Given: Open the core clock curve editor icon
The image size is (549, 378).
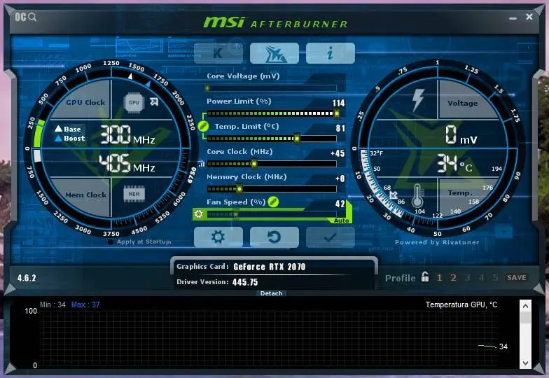Looking at the screenshot, I should click(x=202, y=164).
